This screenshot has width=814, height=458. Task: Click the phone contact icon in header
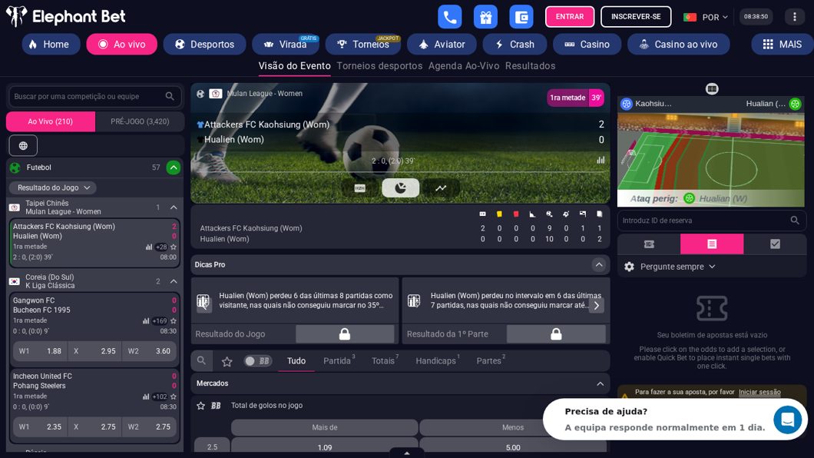pyautogui.click(x=449, y=17)
